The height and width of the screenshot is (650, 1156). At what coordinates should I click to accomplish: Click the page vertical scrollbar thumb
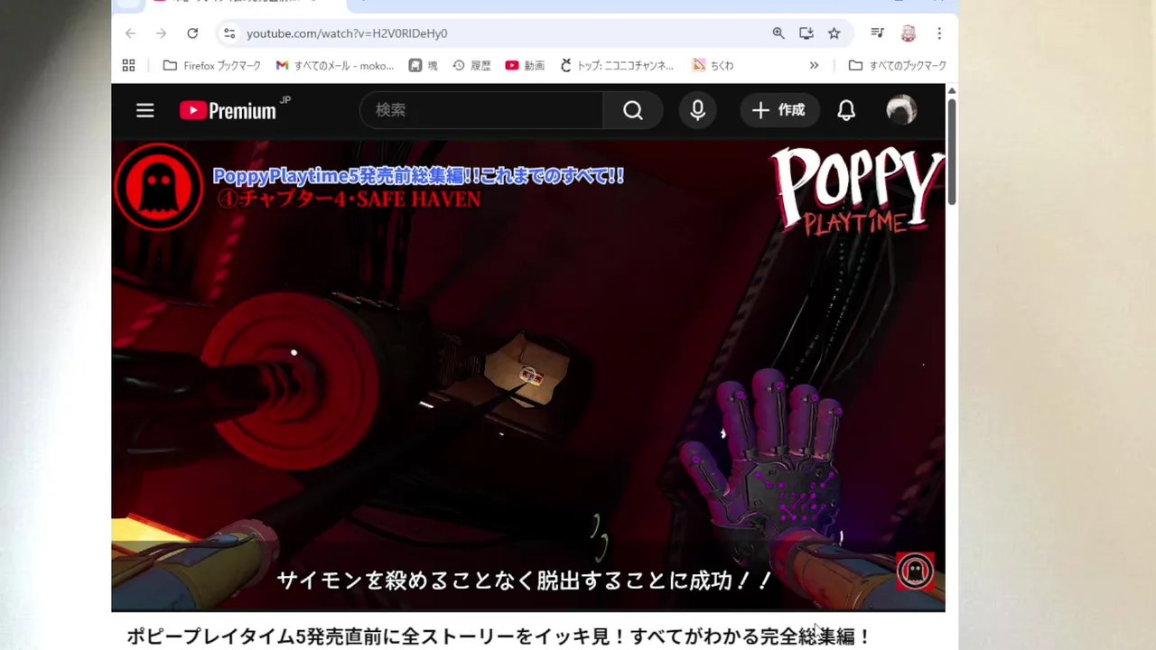tap(951, 152)
